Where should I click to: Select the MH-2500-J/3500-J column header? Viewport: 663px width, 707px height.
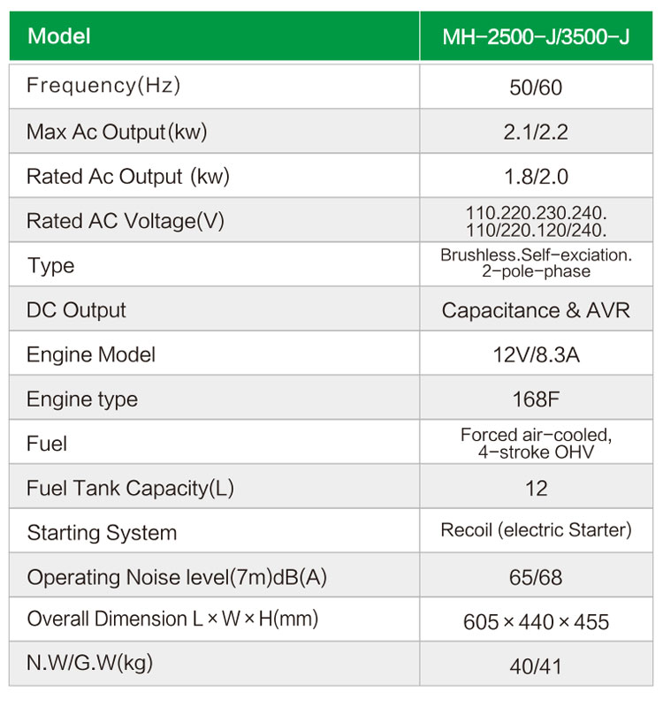[537, 36]
